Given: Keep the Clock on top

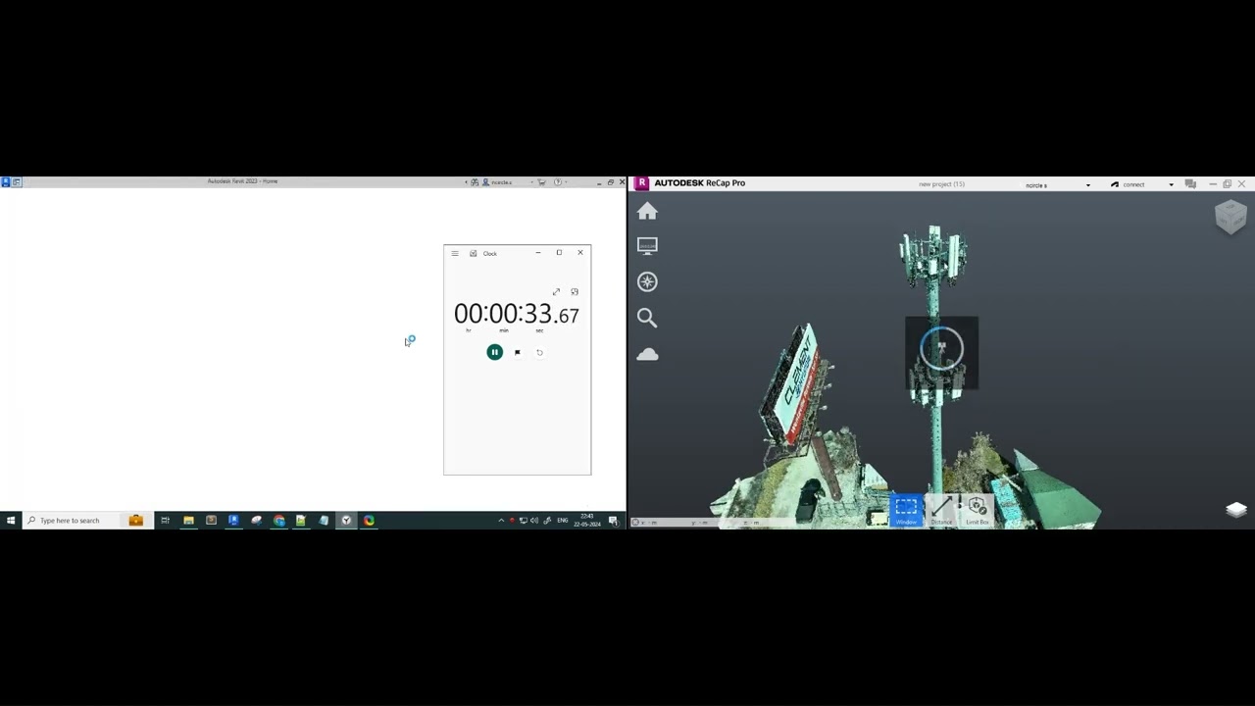Looking at the screenshot, I should pos(575,292).
